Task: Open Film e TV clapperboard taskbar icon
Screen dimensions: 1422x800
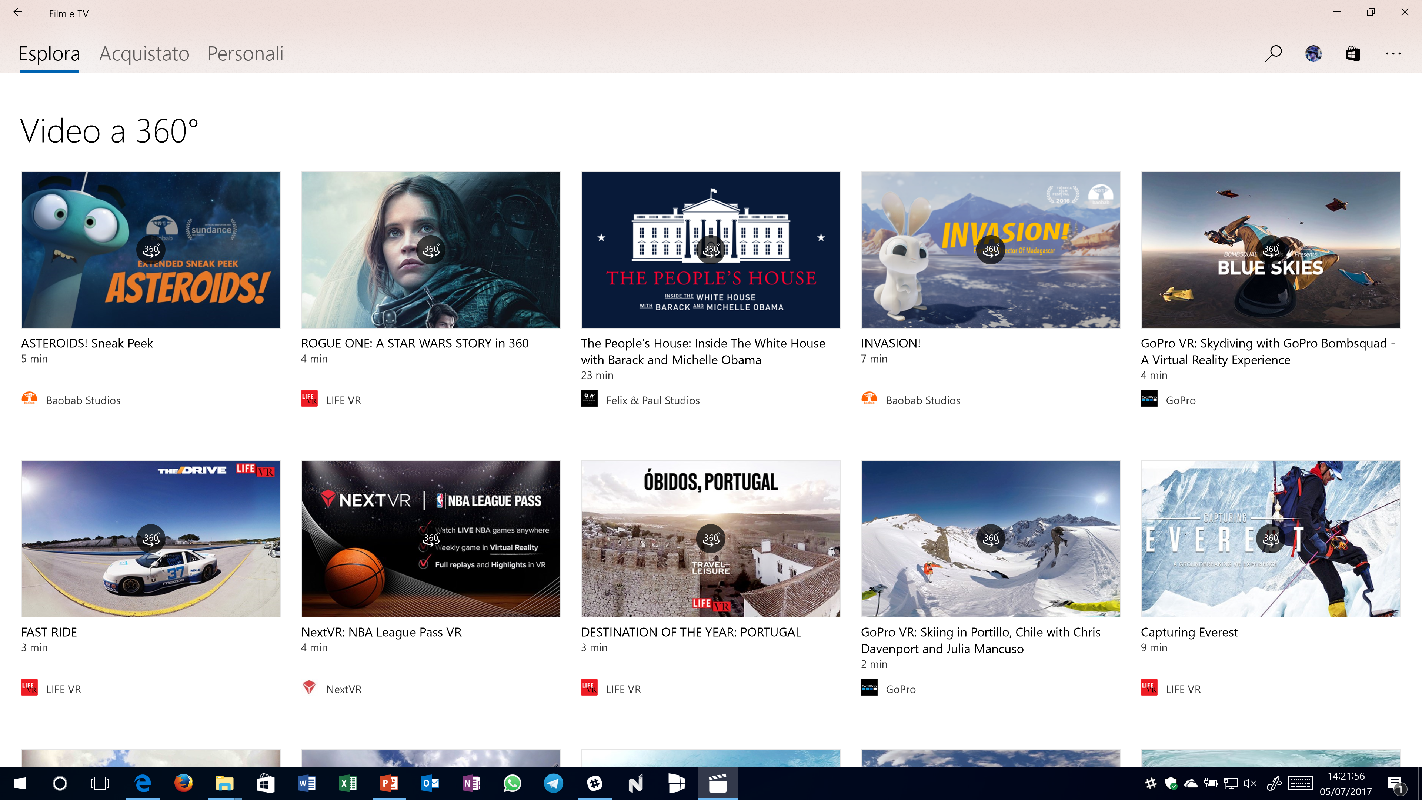Action: point(718,783)
